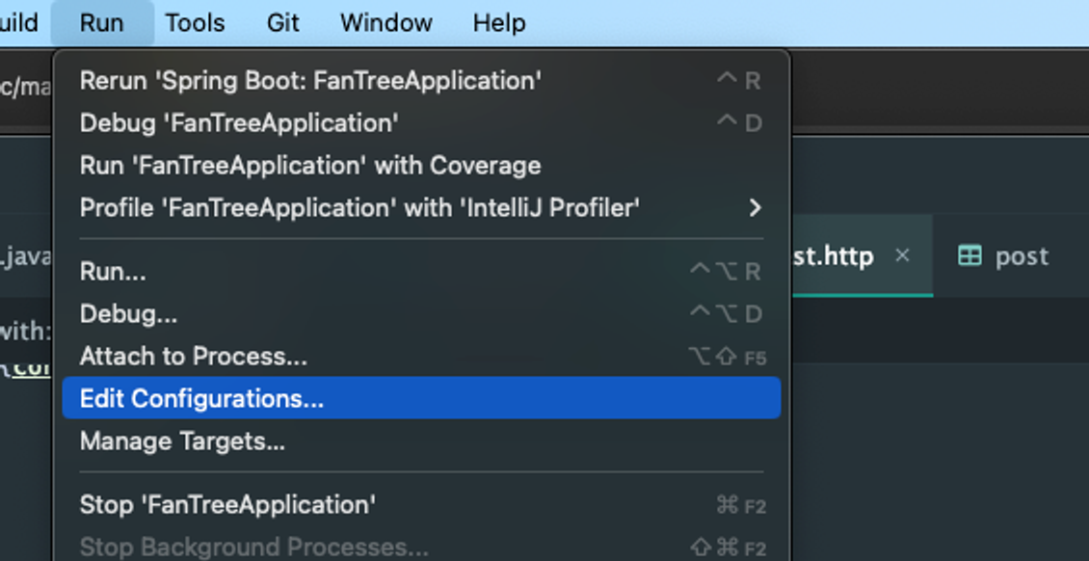The height and width of the screenshot is (561, 1089).
Task: Open the Help menu
Action: click(497, 22)
